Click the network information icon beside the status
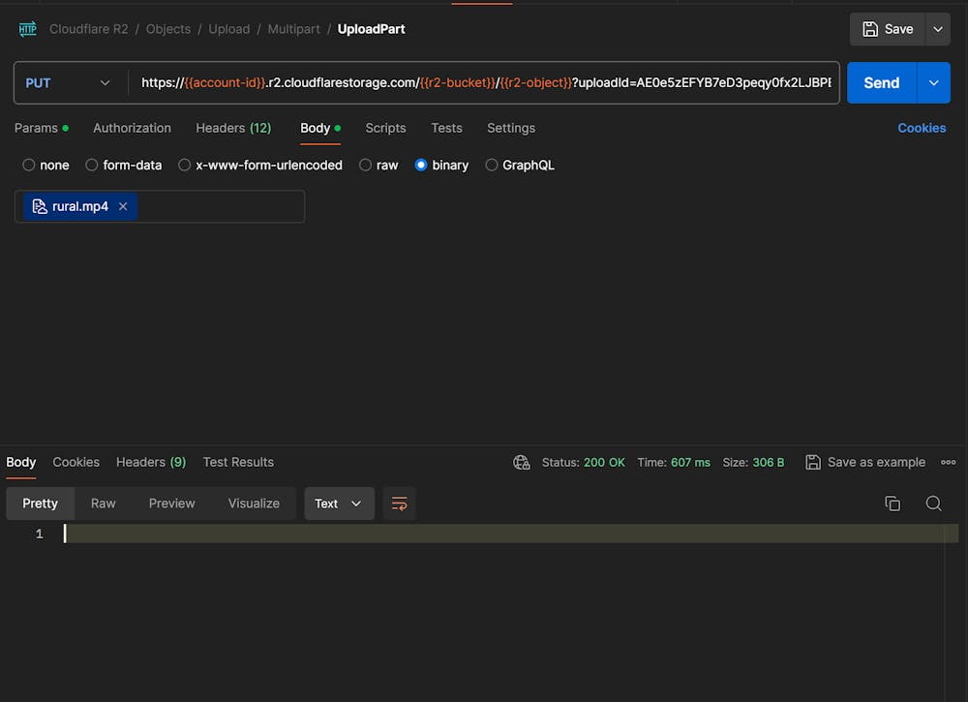Image resolution: width=968 pixels, height=702 pixels. point(522,462)
